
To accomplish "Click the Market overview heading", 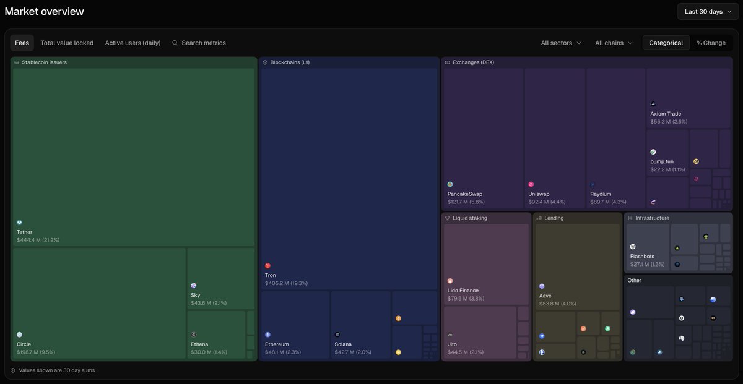I will pos(44,11).
